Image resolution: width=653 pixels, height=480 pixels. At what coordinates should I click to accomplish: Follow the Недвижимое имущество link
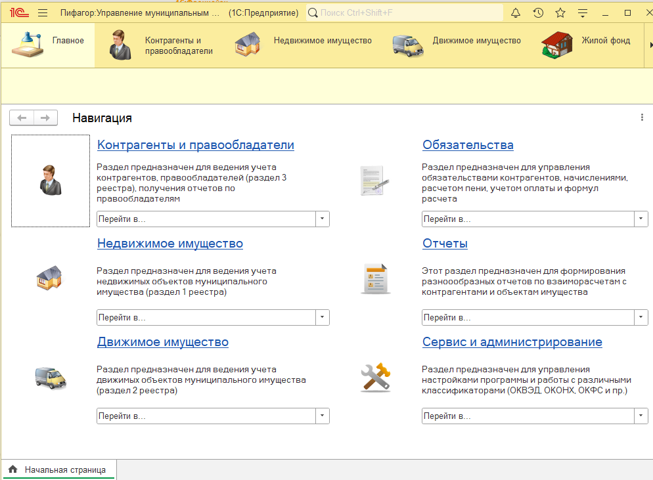[x=170, y=244]
